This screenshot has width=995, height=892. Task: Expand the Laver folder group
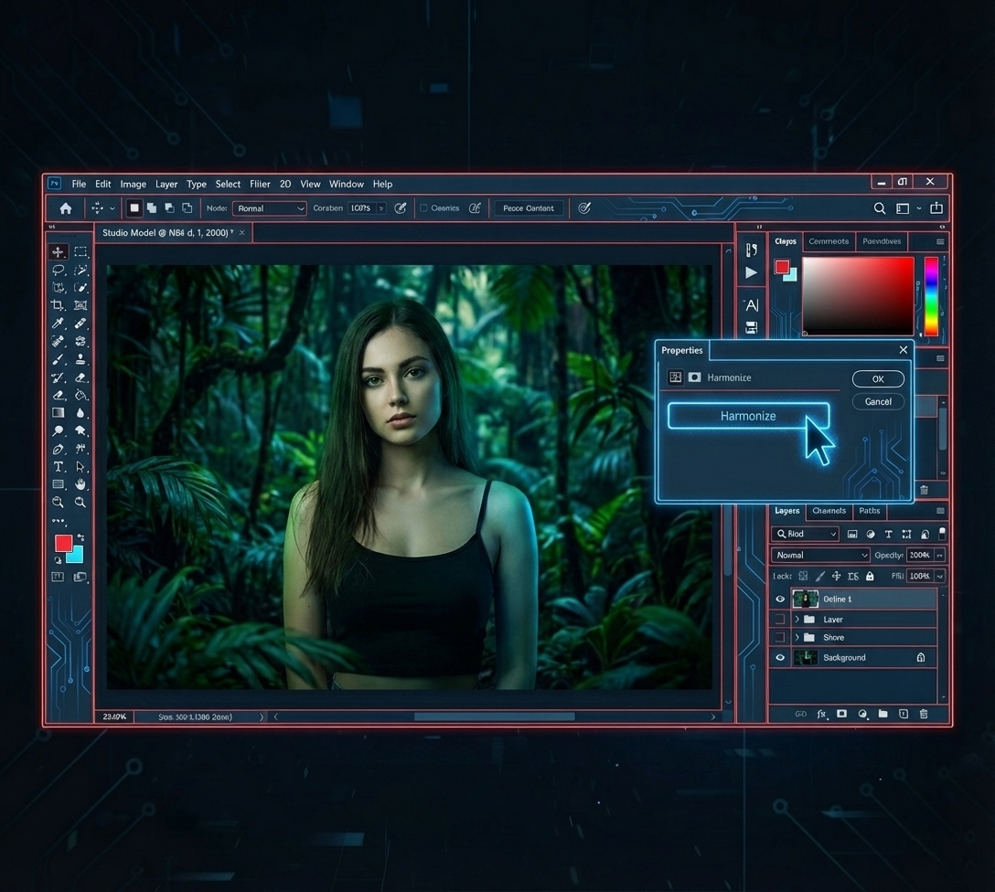[x=797, y=619]
